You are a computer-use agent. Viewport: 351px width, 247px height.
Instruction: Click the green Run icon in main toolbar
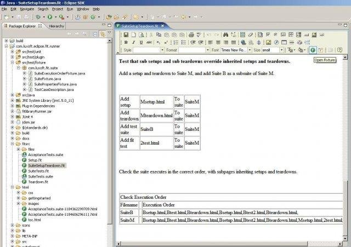pyautogui.click(x=50, y=17)
